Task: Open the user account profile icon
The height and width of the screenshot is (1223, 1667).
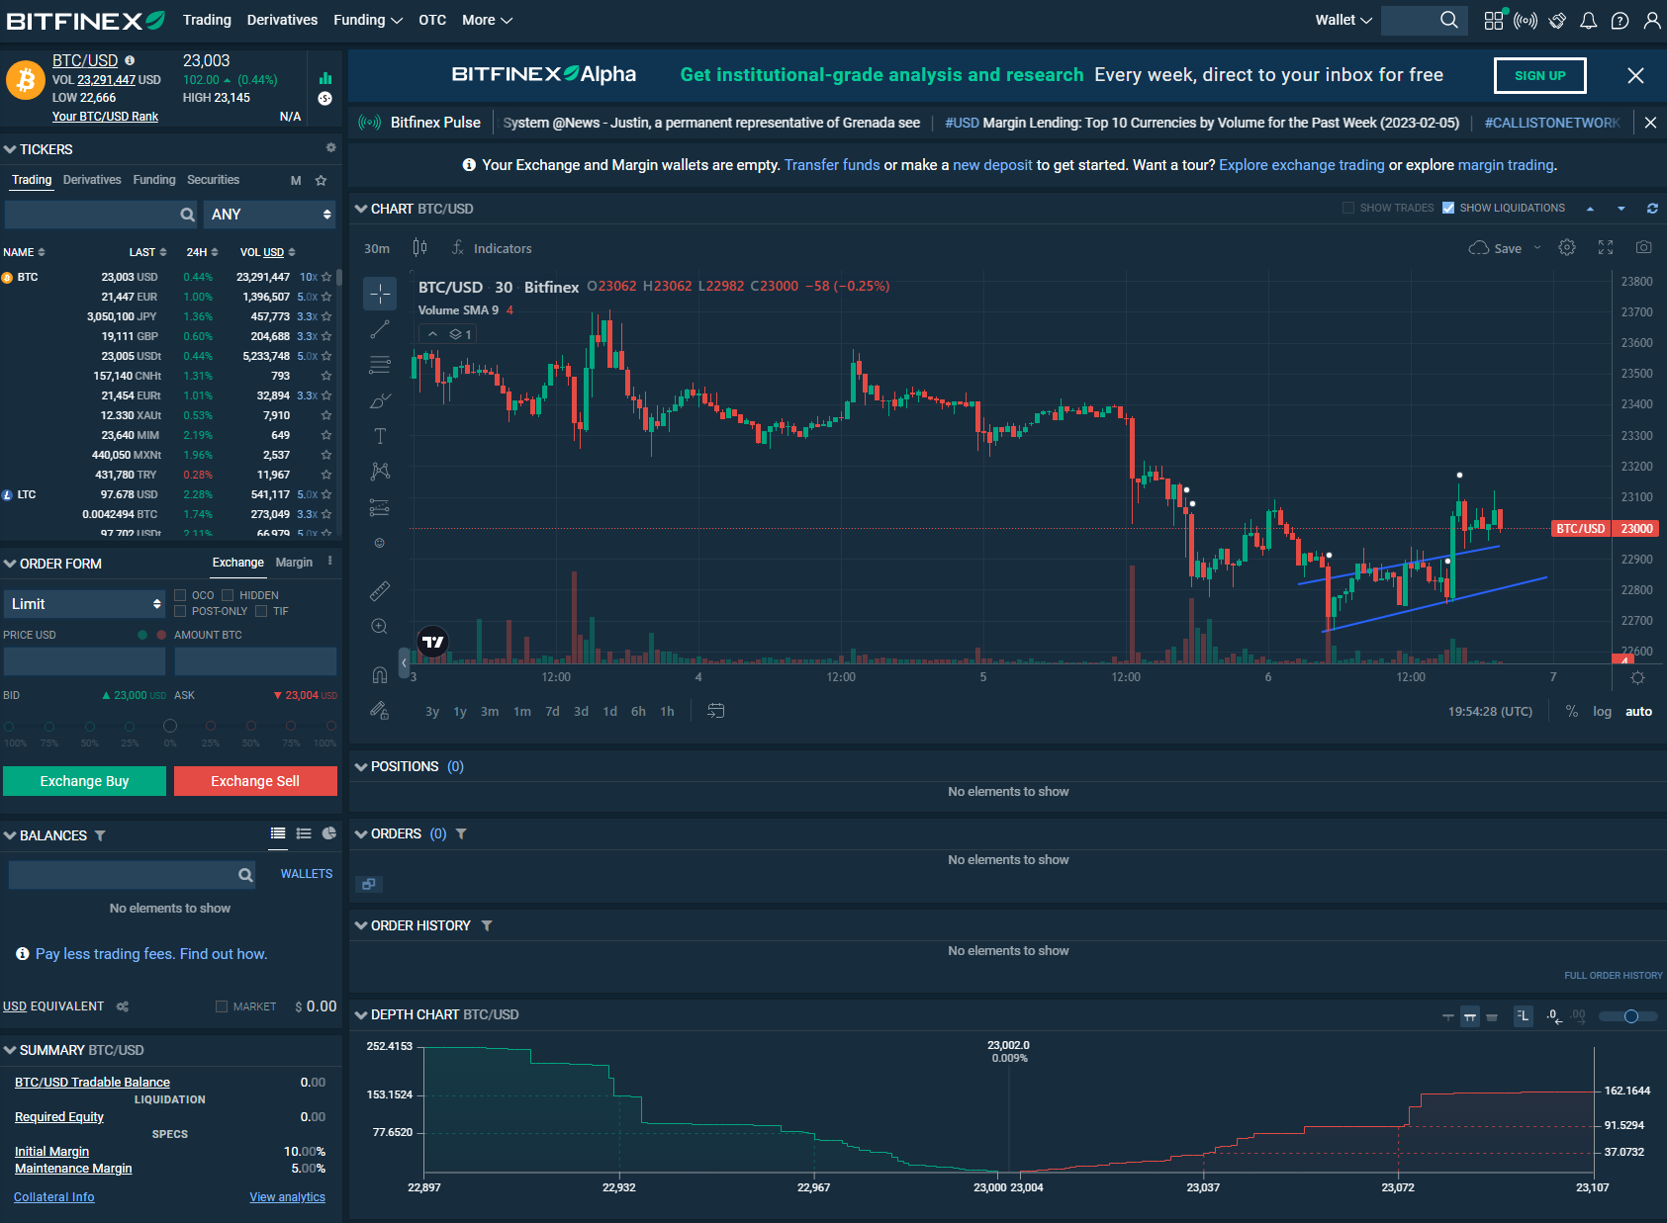Action: point(1652,20)
